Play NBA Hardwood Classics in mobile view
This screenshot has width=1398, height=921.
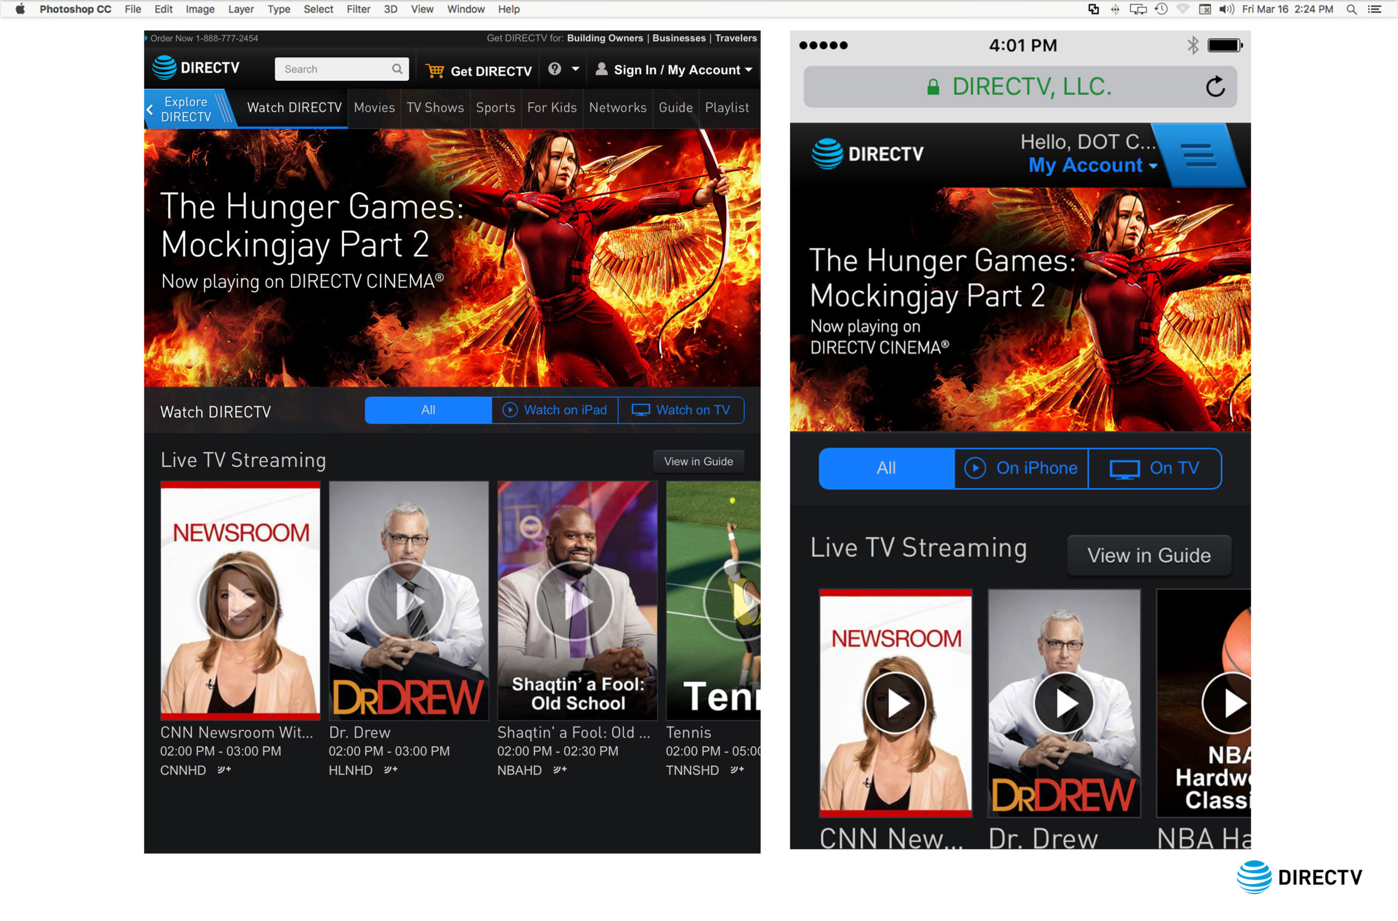pos(1228,703)
